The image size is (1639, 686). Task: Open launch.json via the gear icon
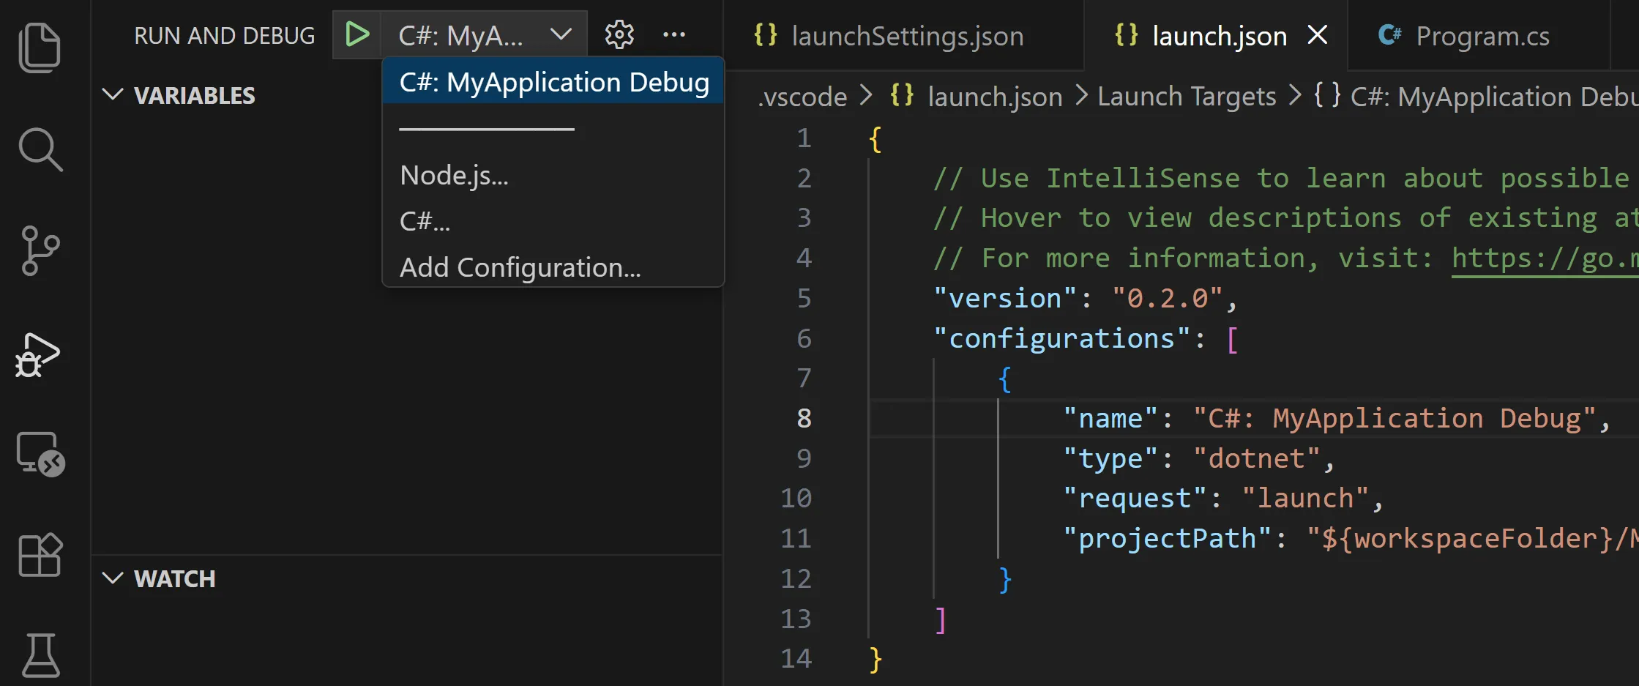pos(619,34)
